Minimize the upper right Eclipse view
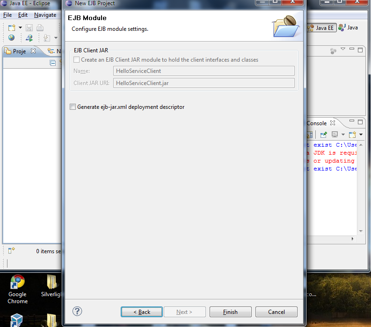This screenshot has height=327, width=371. [352, 49]
